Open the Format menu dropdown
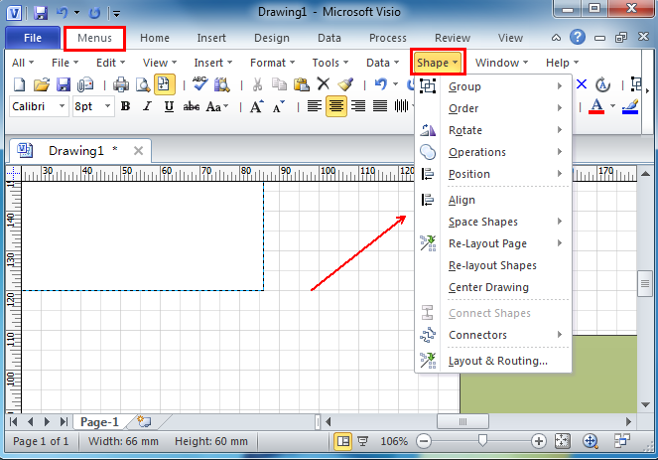This screenshot has height=460, width=658. [272, 63]
